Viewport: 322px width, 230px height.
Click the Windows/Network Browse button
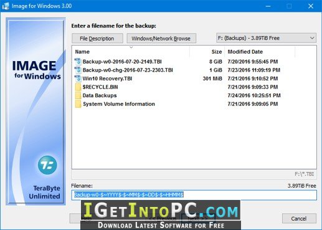point(161,39)
